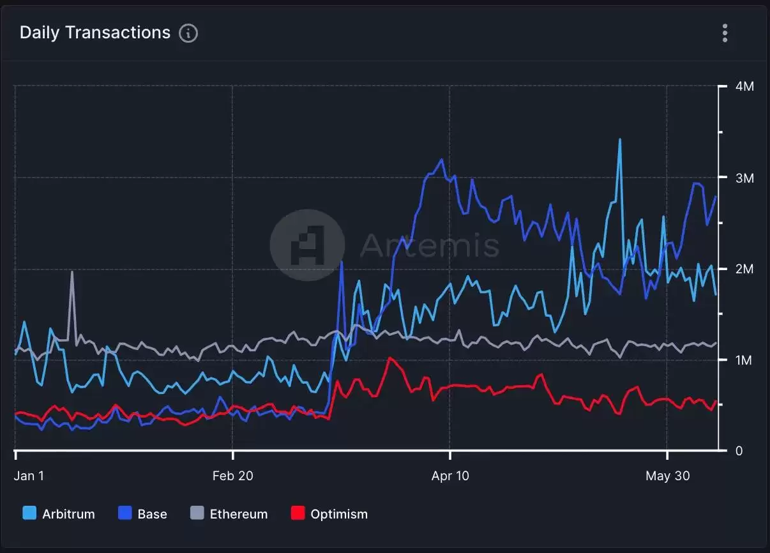
Task: Hide the Ethereum series via legend label
Action: [239, 514]
